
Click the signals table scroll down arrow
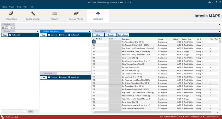220,110
